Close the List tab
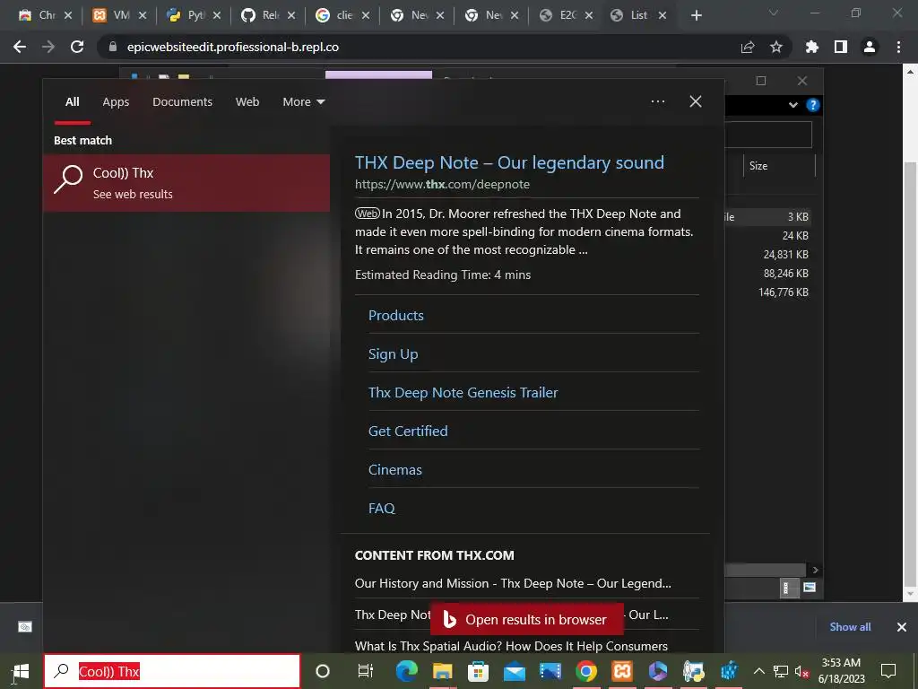 (x=663, y=15)
